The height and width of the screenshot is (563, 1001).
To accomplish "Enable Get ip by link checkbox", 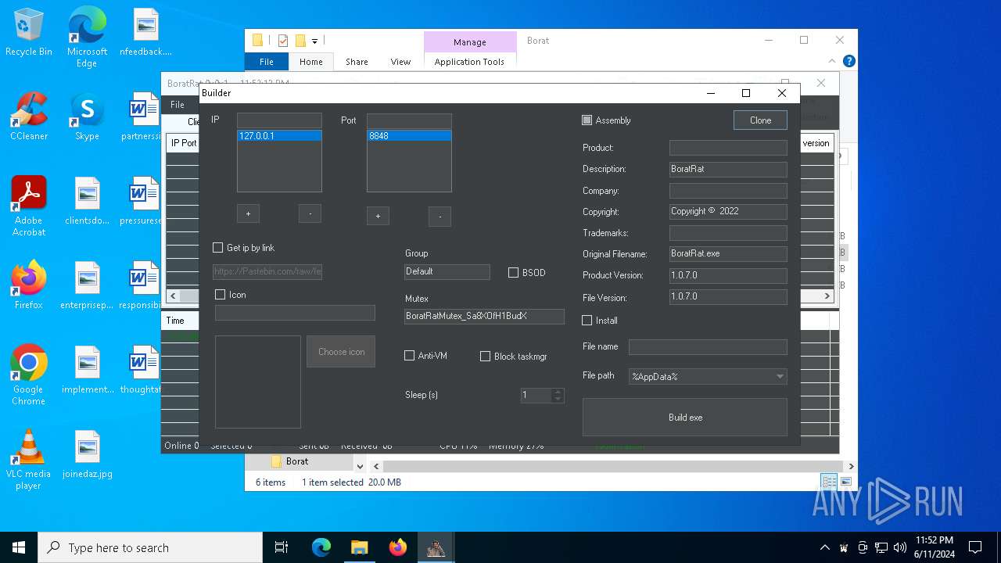I will [218, 248].
